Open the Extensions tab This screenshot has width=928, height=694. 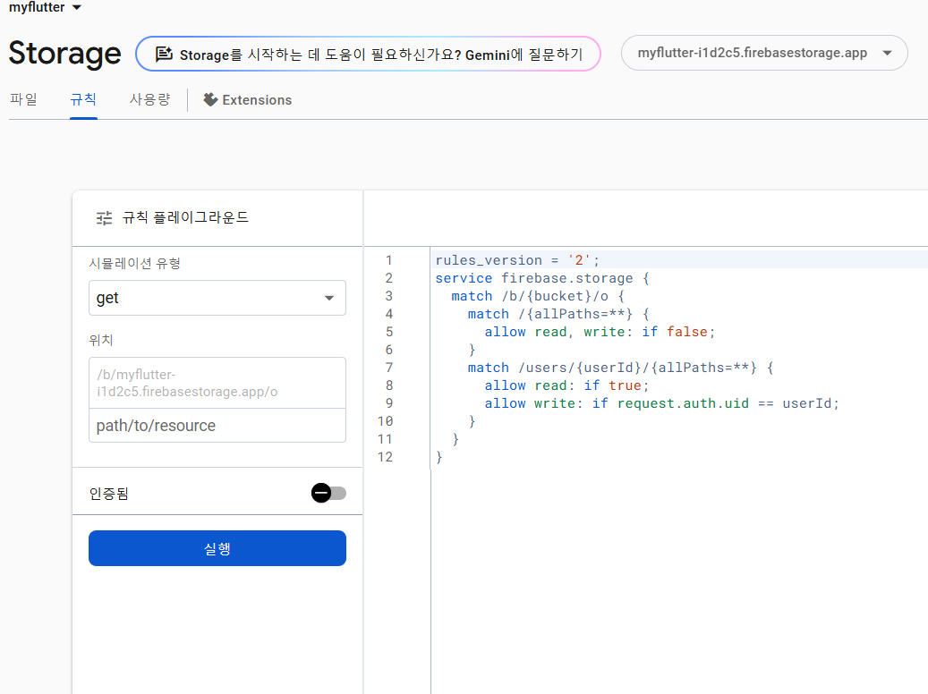247,100
